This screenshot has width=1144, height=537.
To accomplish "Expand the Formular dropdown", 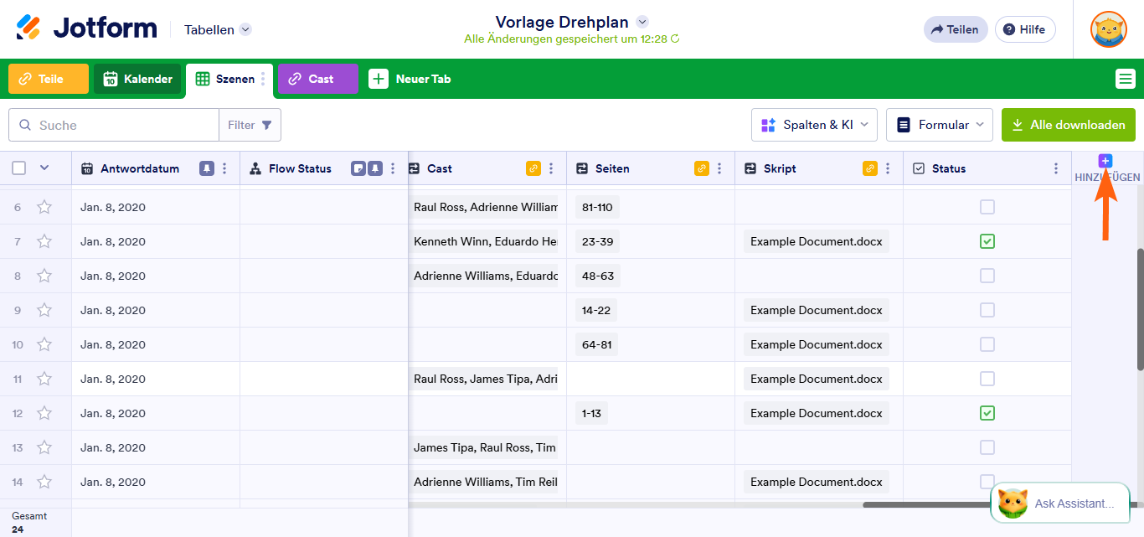I will [939, 124].
